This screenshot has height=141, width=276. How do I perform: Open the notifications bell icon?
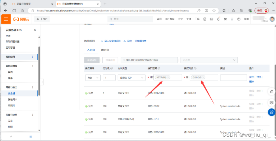tap(218, 19)
